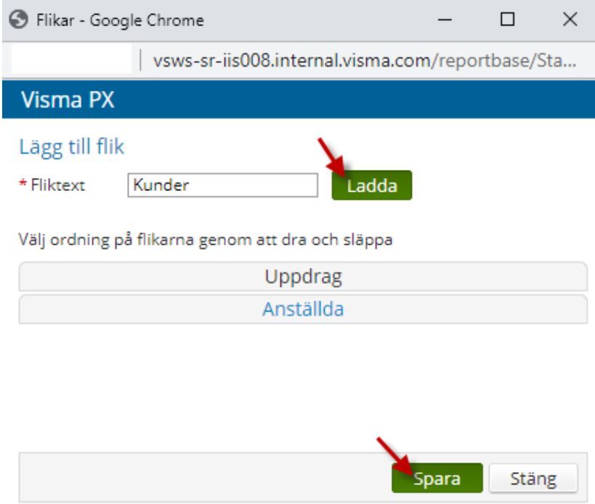Screen dimensions: 595x504
Task: Focus the Fliktext input field
Action: pos(222,185)
